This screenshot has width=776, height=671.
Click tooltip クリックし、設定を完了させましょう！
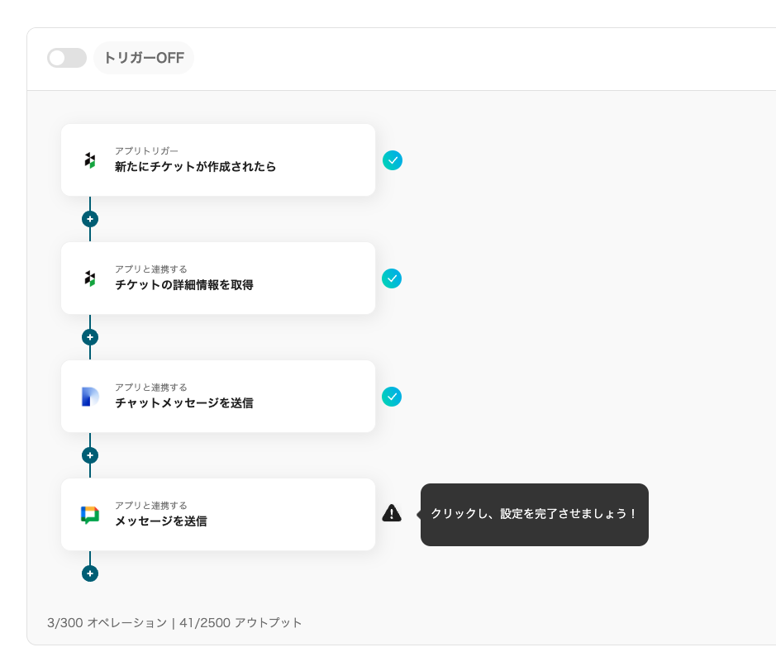[534, 515]
